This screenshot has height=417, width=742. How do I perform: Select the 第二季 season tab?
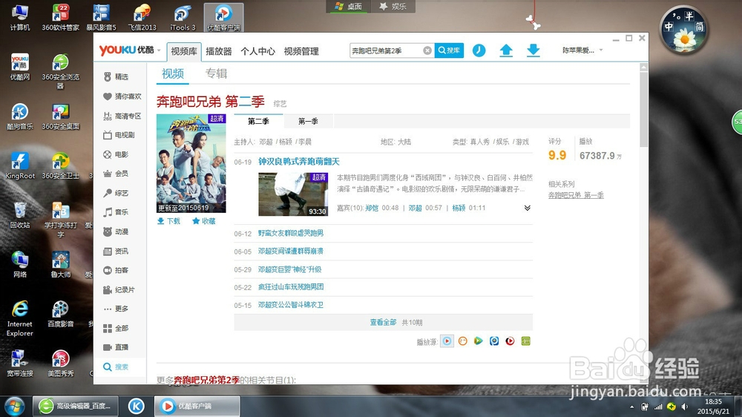[x=258, y=121]
